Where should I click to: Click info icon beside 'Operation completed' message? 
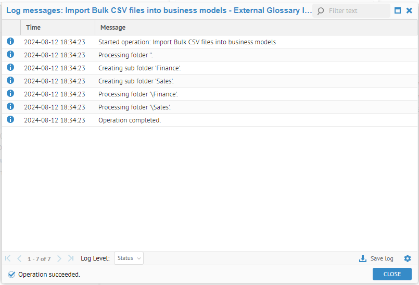(10, 120)
